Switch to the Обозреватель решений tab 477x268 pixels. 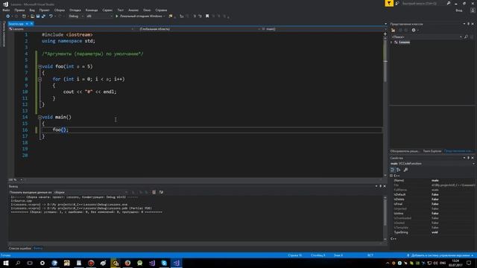[x=405, y=151]
